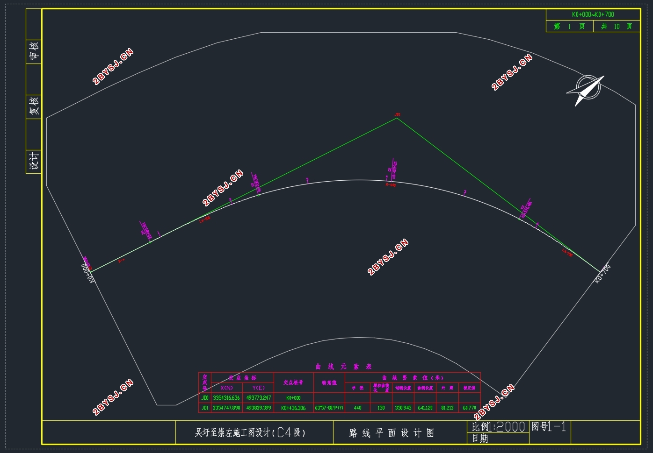Click the radius value '440' cell
Screen dimensions: 653x453
pyautogui.click(x=357, y=408)
